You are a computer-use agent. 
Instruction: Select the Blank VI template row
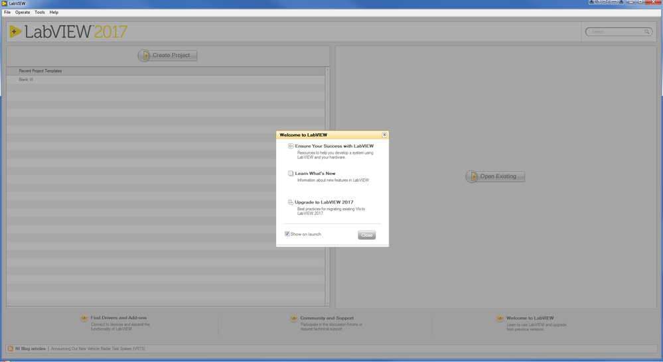166,80
